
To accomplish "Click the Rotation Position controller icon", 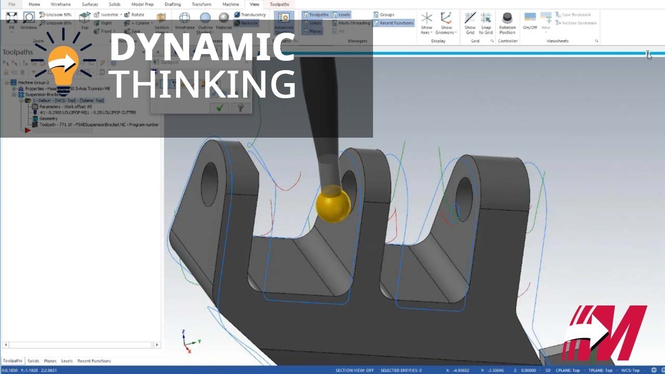I will pyautogui.click(x=507, y=17).
